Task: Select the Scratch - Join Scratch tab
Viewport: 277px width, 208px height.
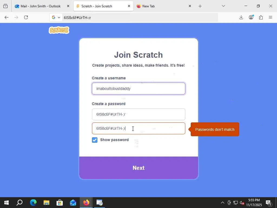Action: pyautogui.click(x=103, y=6)
